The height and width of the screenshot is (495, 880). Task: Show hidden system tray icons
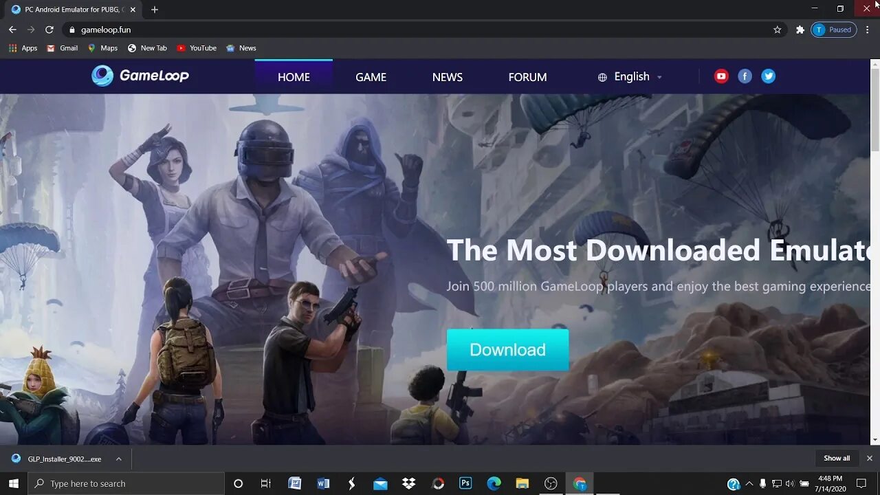749,483
